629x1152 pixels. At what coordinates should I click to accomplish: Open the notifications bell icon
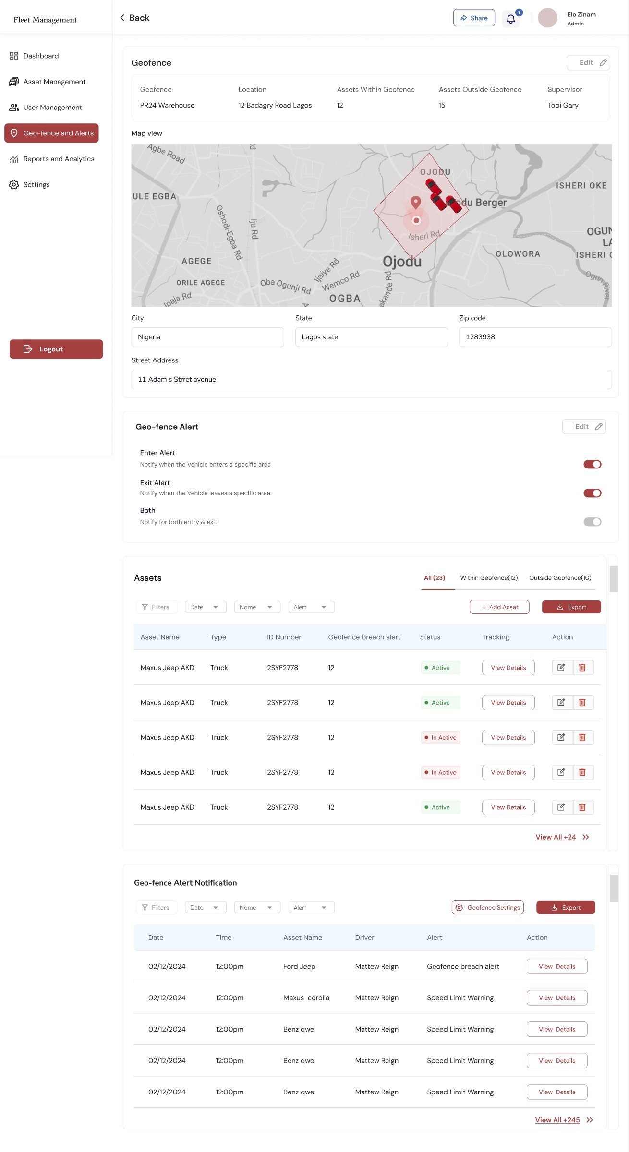click(510, 19)
